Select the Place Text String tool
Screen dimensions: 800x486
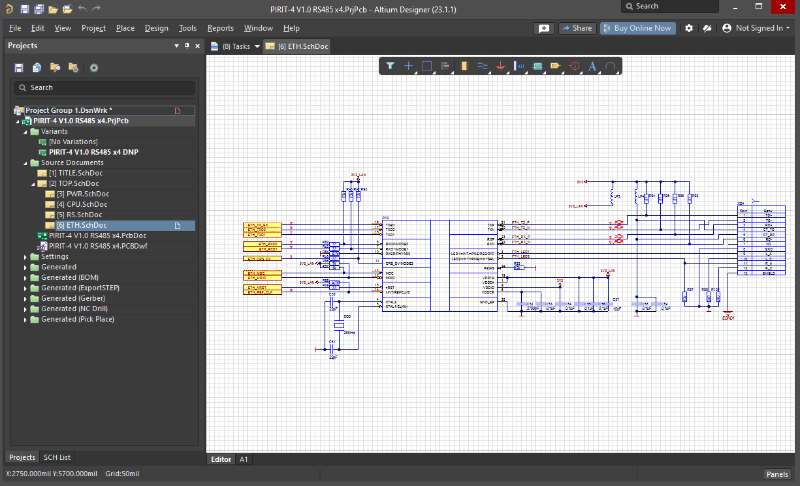592,66
